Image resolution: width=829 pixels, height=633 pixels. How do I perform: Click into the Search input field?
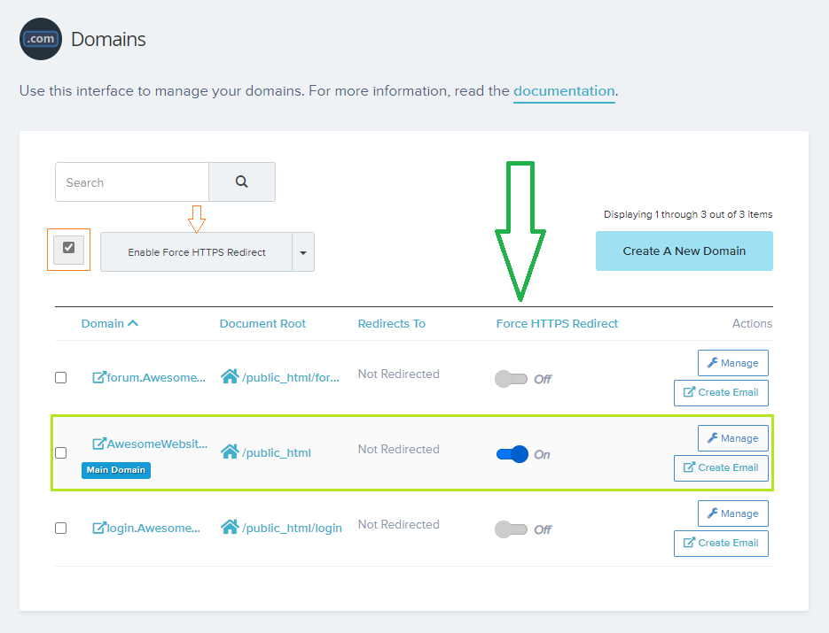(132, 182)
